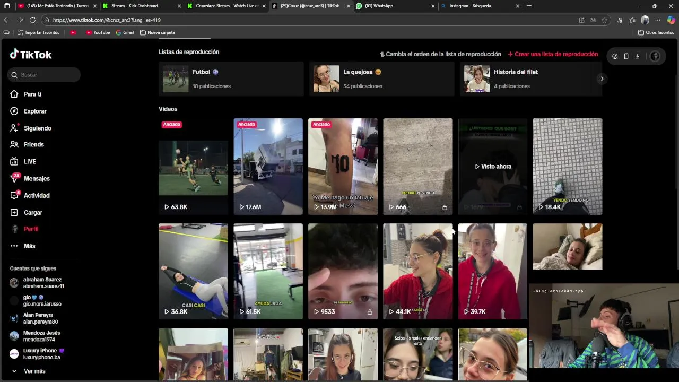Screen dimensions: 679x382
Task: Open browser settings and more menu
Action: pyautogui.click(x=658, y=20)
